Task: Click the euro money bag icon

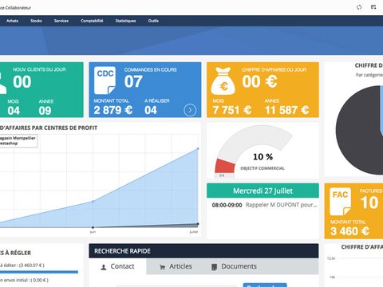Action: 223,81
